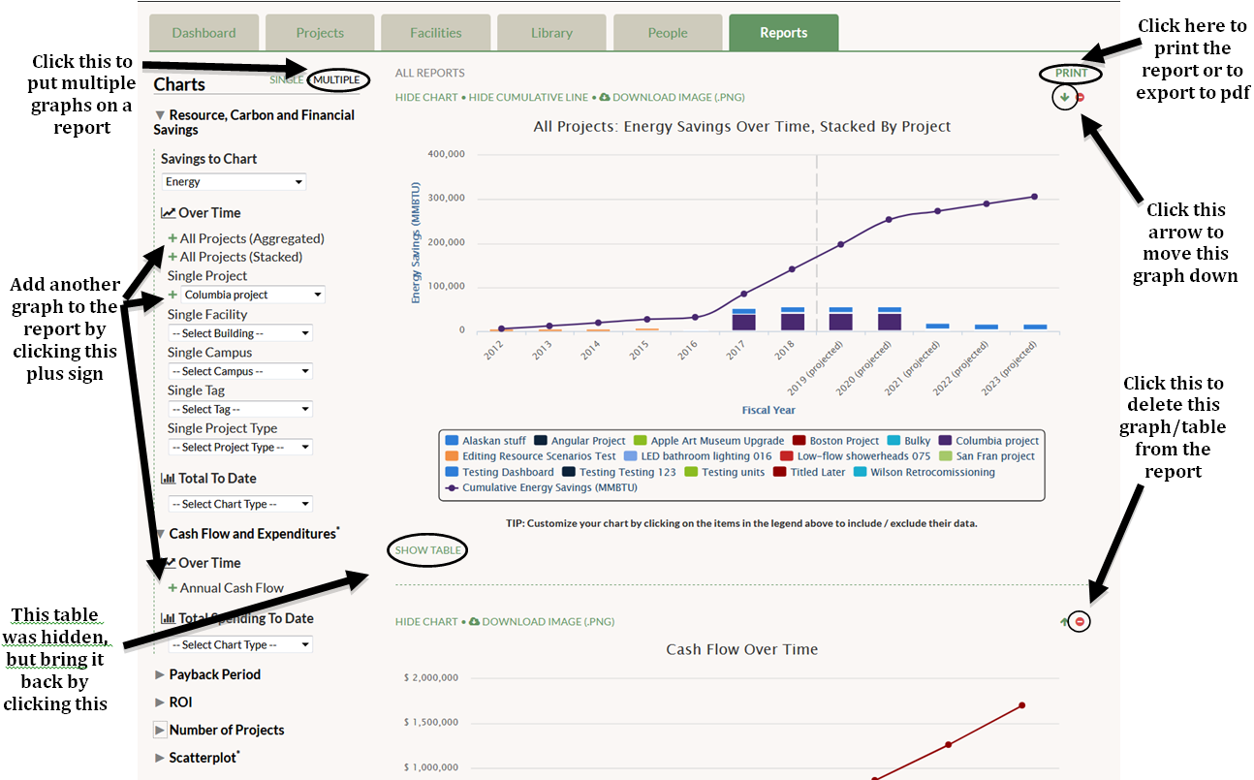The width and height of the screenshot is (1254, 780).
Task: Click cloud download icon above Energy Savings chart
Action: (605, 97)
